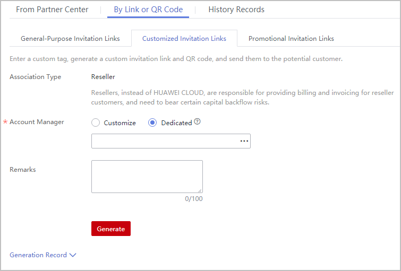Select By Link or QR Code tab
This screenshot has width=401, height=271.
click(148, 10)
